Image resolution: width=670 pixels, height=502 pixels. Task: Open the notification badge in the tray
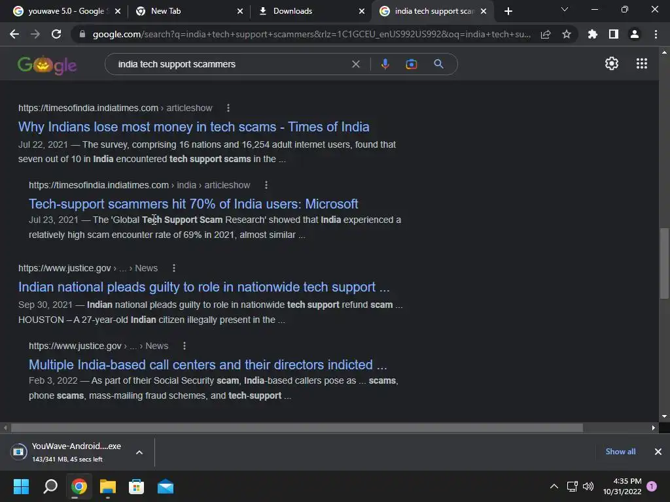point(652,486)
